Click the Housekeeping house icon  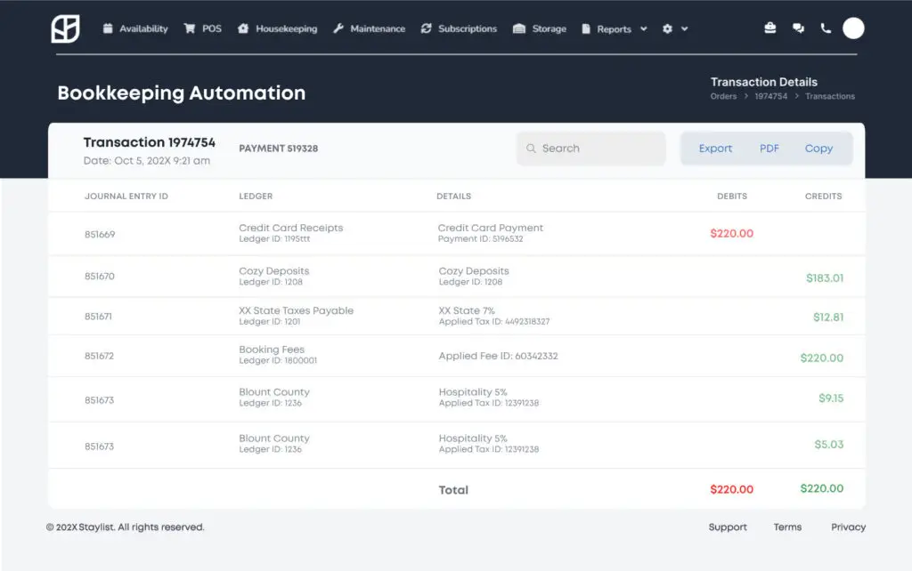pos(243,28)
